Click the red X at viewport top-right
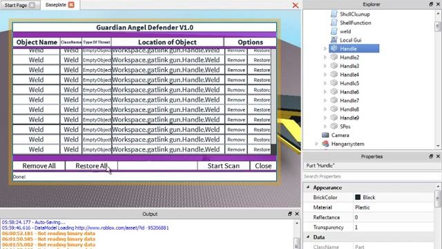 pos(295,6)
